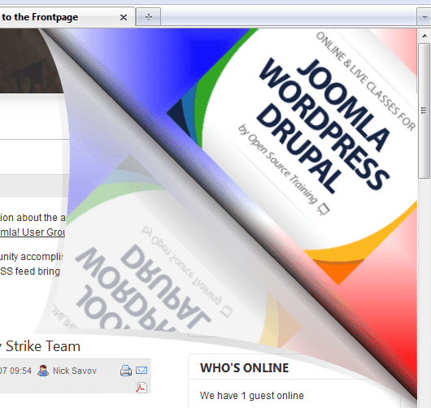Screen dimensions: 431x408
Task: Click the email envelope icon
Action: coord(141,370)
